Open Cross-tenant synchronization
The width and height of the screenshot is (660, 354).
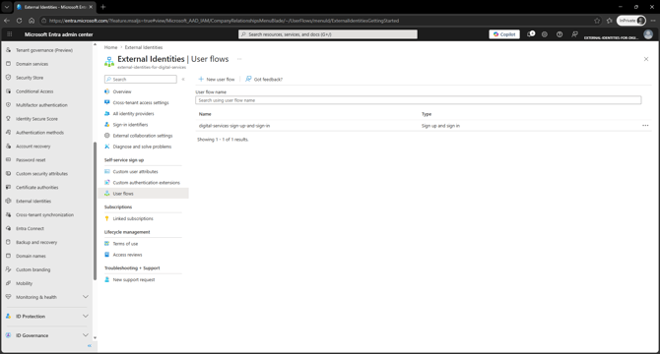pyautogui.click(x=44, y=215)
